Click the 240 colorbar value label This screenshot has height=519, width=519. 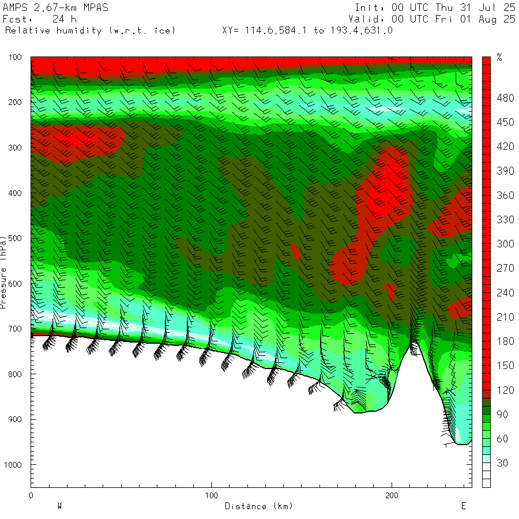[x=505, y=293]
